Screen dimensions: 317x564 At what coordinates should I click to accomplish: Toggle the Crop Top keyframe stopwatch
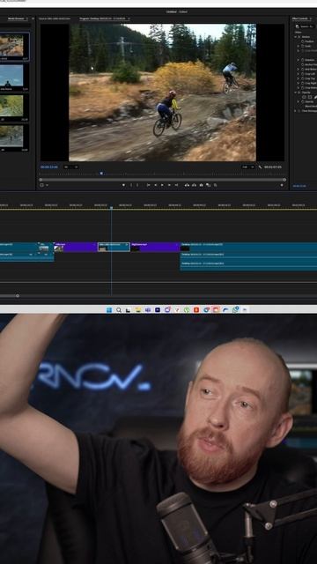click(x=302, y=78)
